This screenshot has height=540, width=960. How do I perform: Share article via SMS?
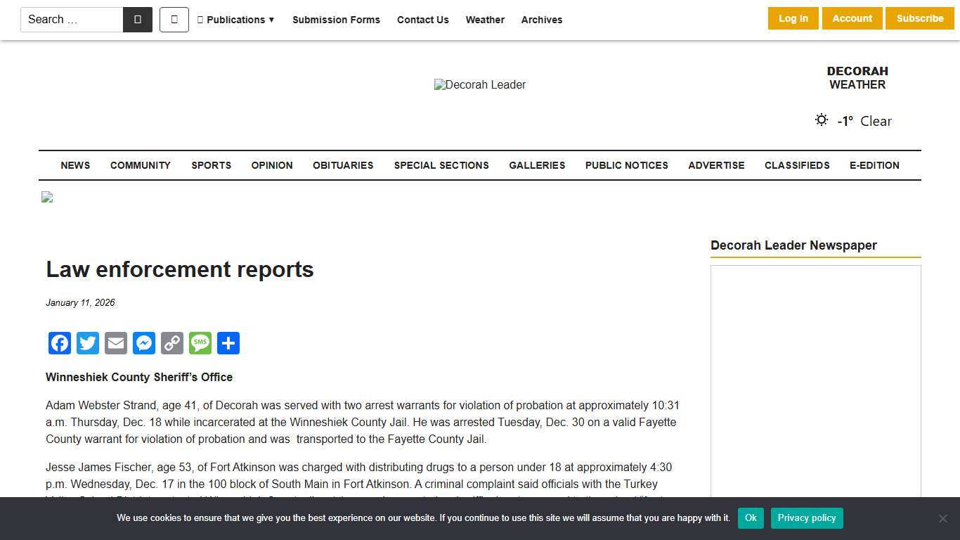(200, 343)
